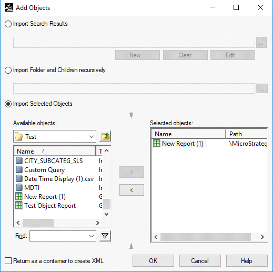Image resolution: width=273 pixels, height=272 pixels.
Task: Click the Available objects vertical scrollbar thumb
Action: point(106,204)
